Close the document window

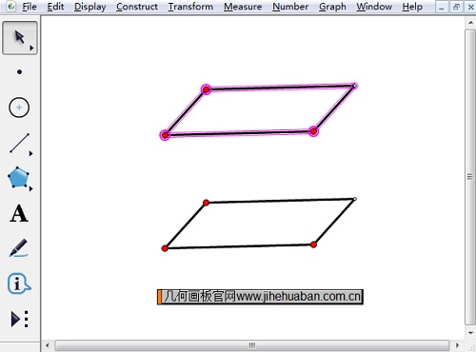pyautogui.click(x=470, y=7)
